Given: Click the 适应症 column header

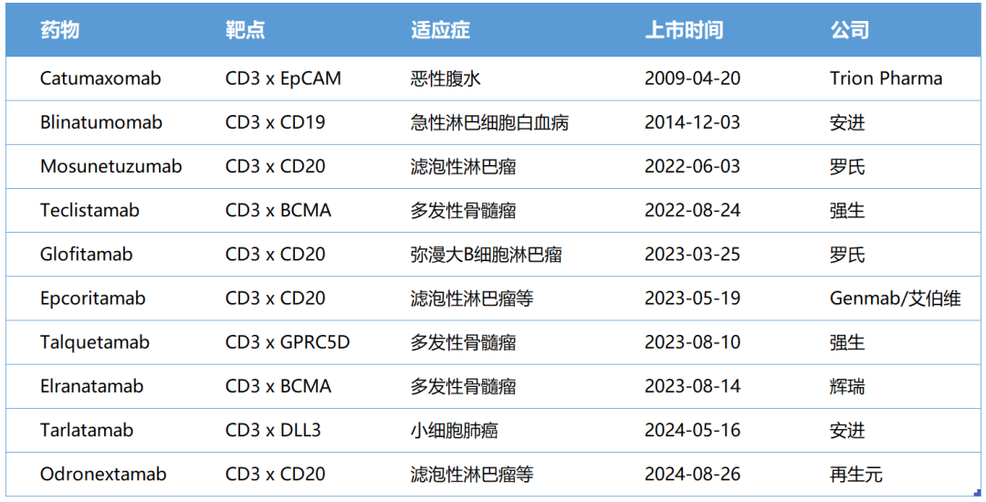Looking at the screenshot, I should pyautogui.click(x=440, y=30).
